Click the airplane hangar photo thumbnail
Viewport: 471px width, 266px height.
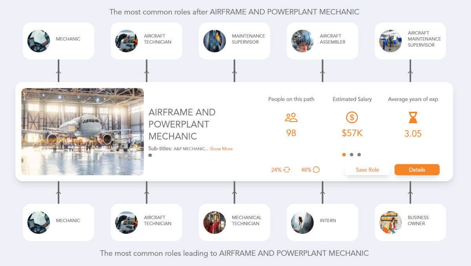pos(82,131)
